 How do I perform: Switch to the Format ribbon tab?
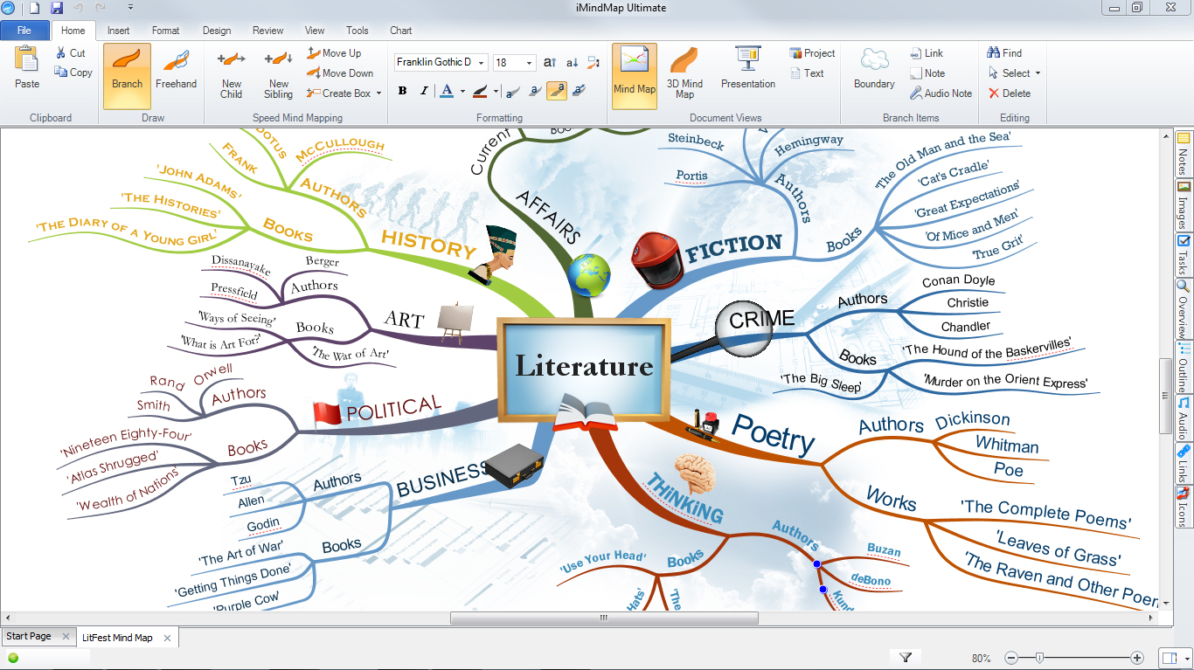coord(166,31)
